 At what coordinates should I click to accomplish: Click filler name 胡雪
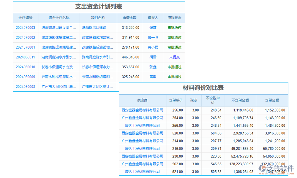(x=153, y=57)
